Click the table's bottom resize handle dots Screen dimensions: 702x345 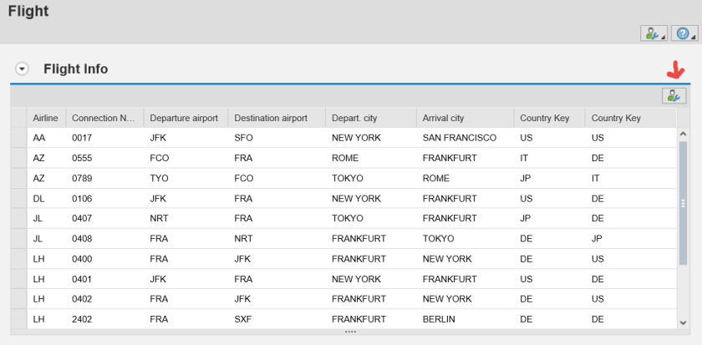pyautogui.click(x=350, y=332)
